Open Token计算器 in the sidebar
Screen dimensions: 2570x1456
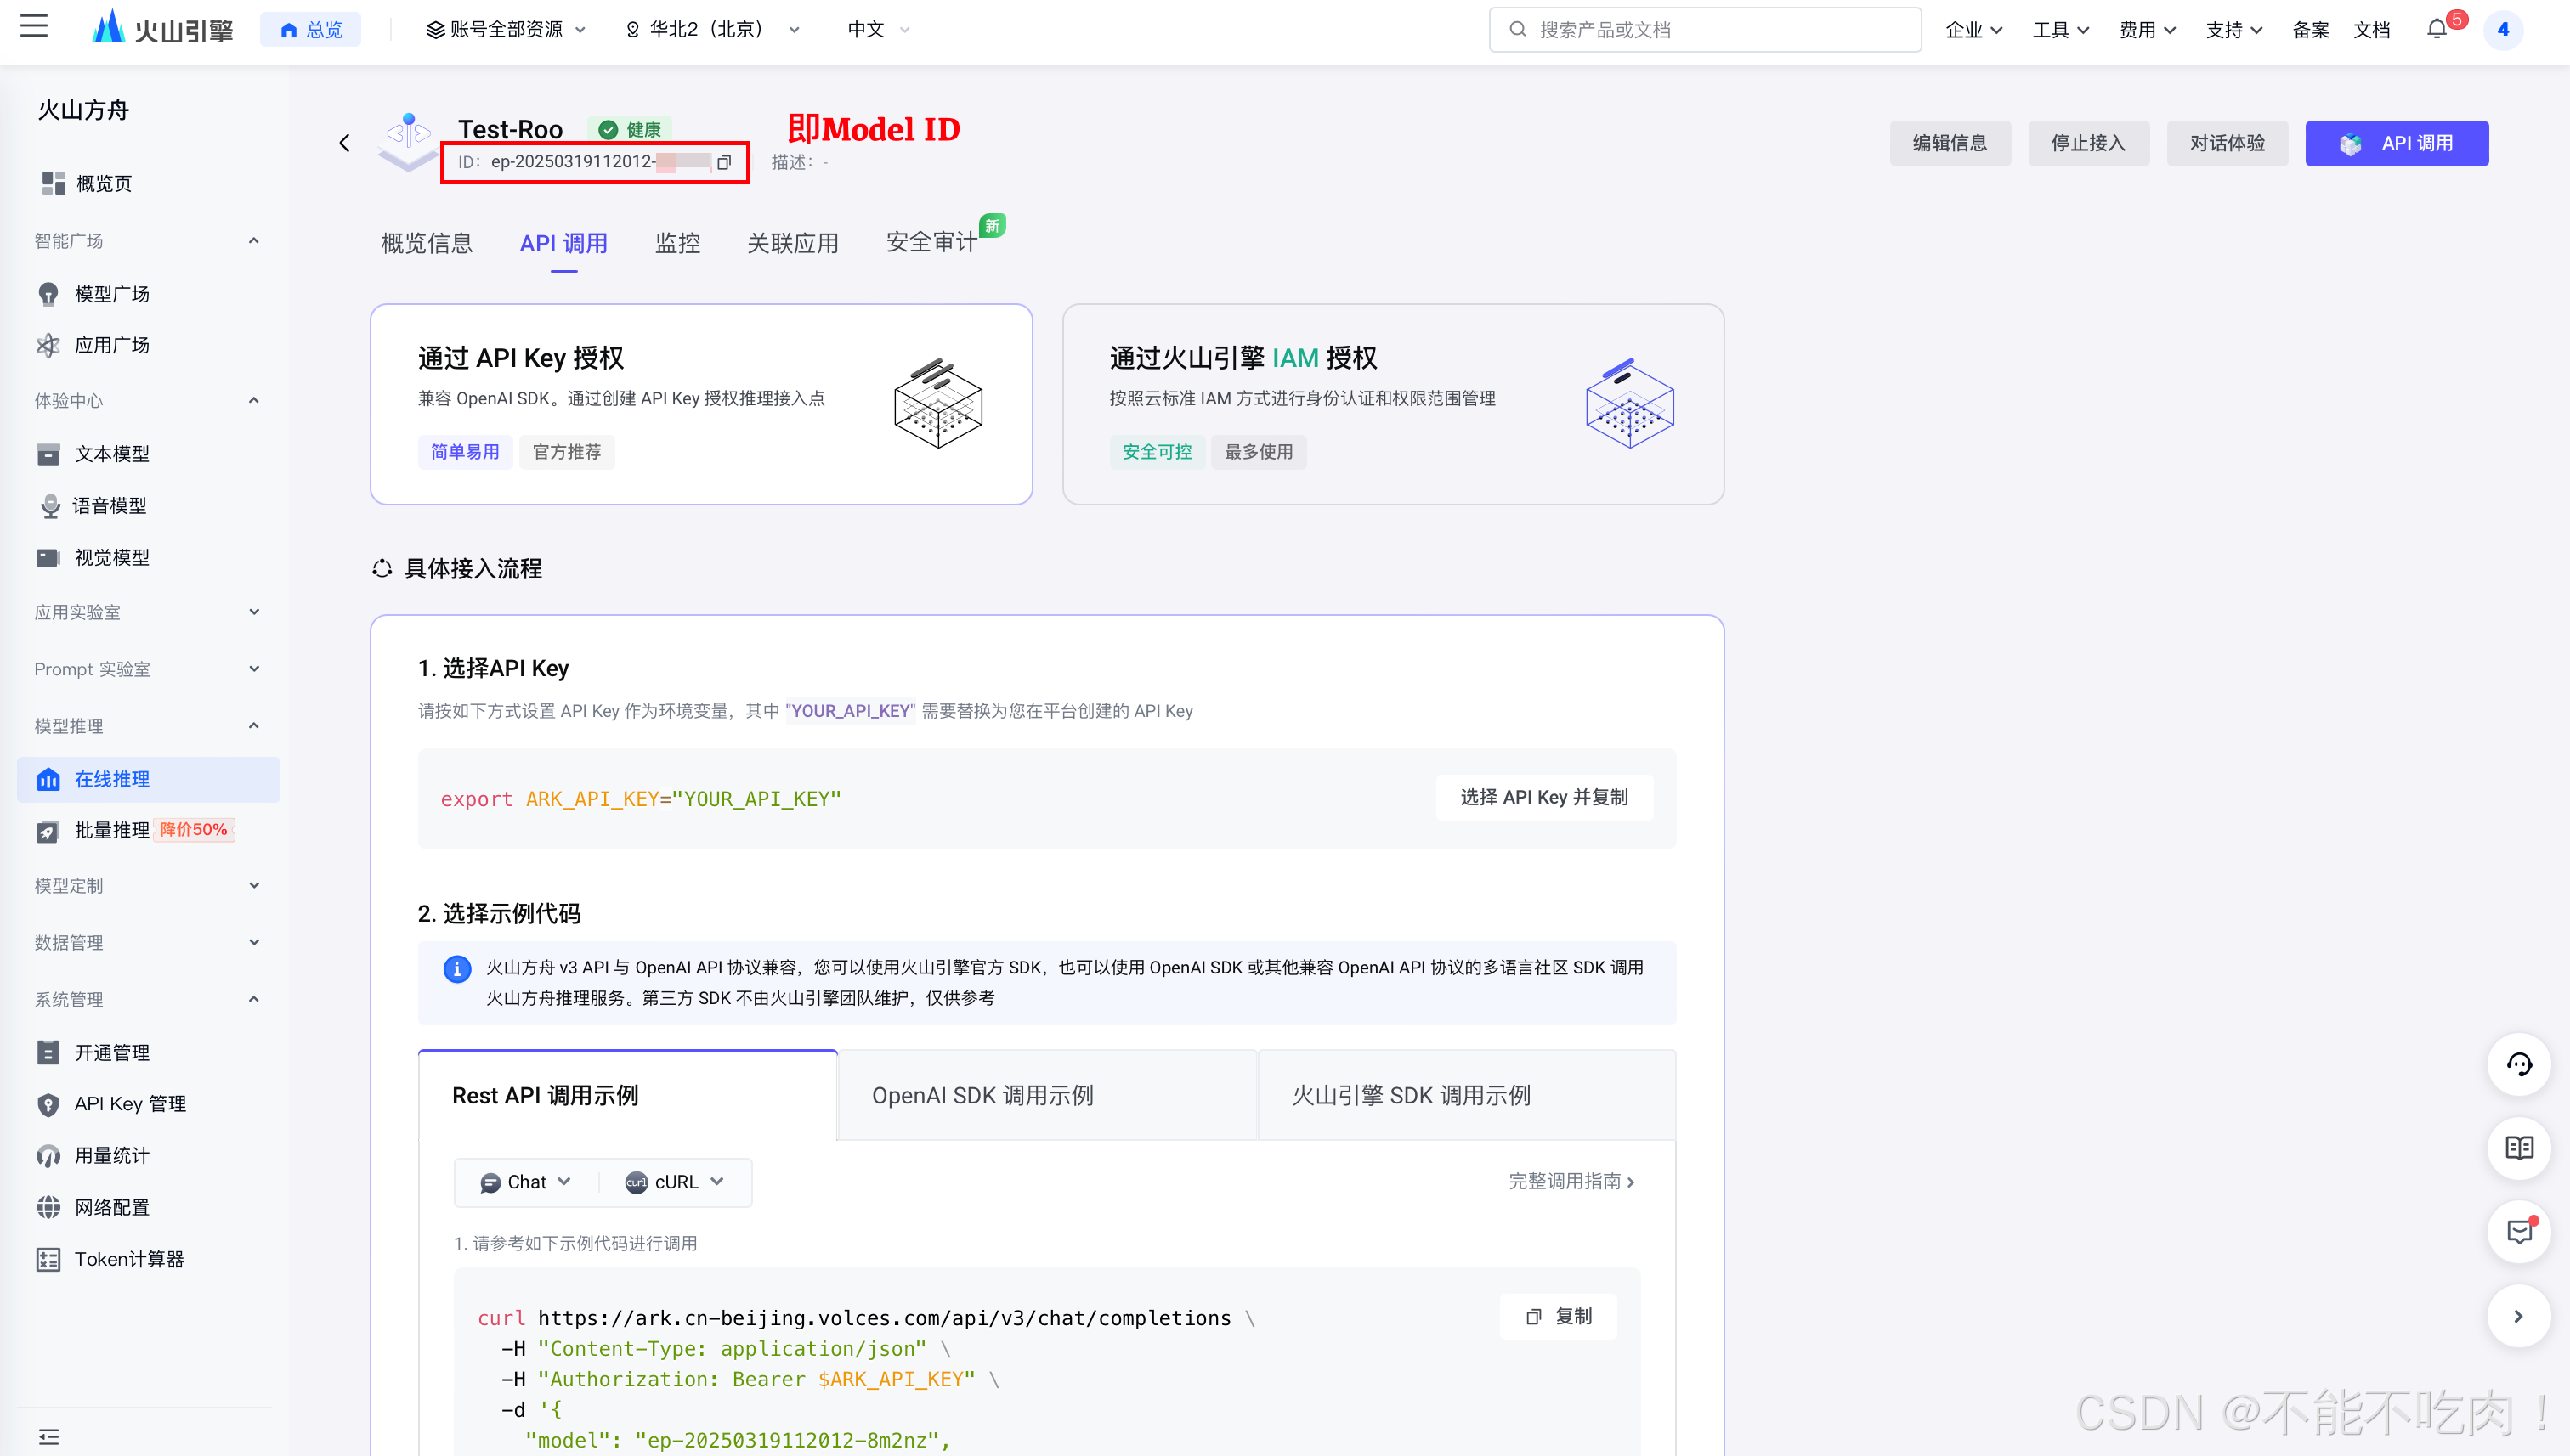tap(129, 1259)
